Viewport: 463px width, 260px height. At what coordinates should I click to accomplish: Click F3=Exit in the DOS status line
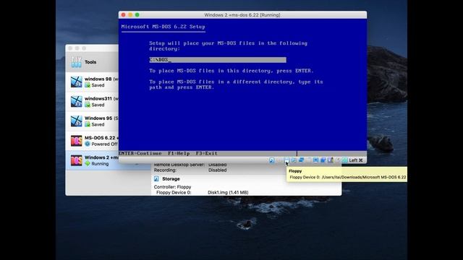[x=207, y=153]
